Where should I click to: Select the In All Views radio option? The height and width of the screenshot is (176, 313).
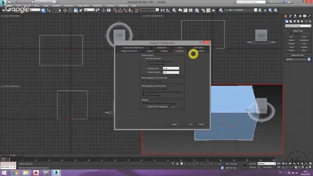(x=149, y=62)
